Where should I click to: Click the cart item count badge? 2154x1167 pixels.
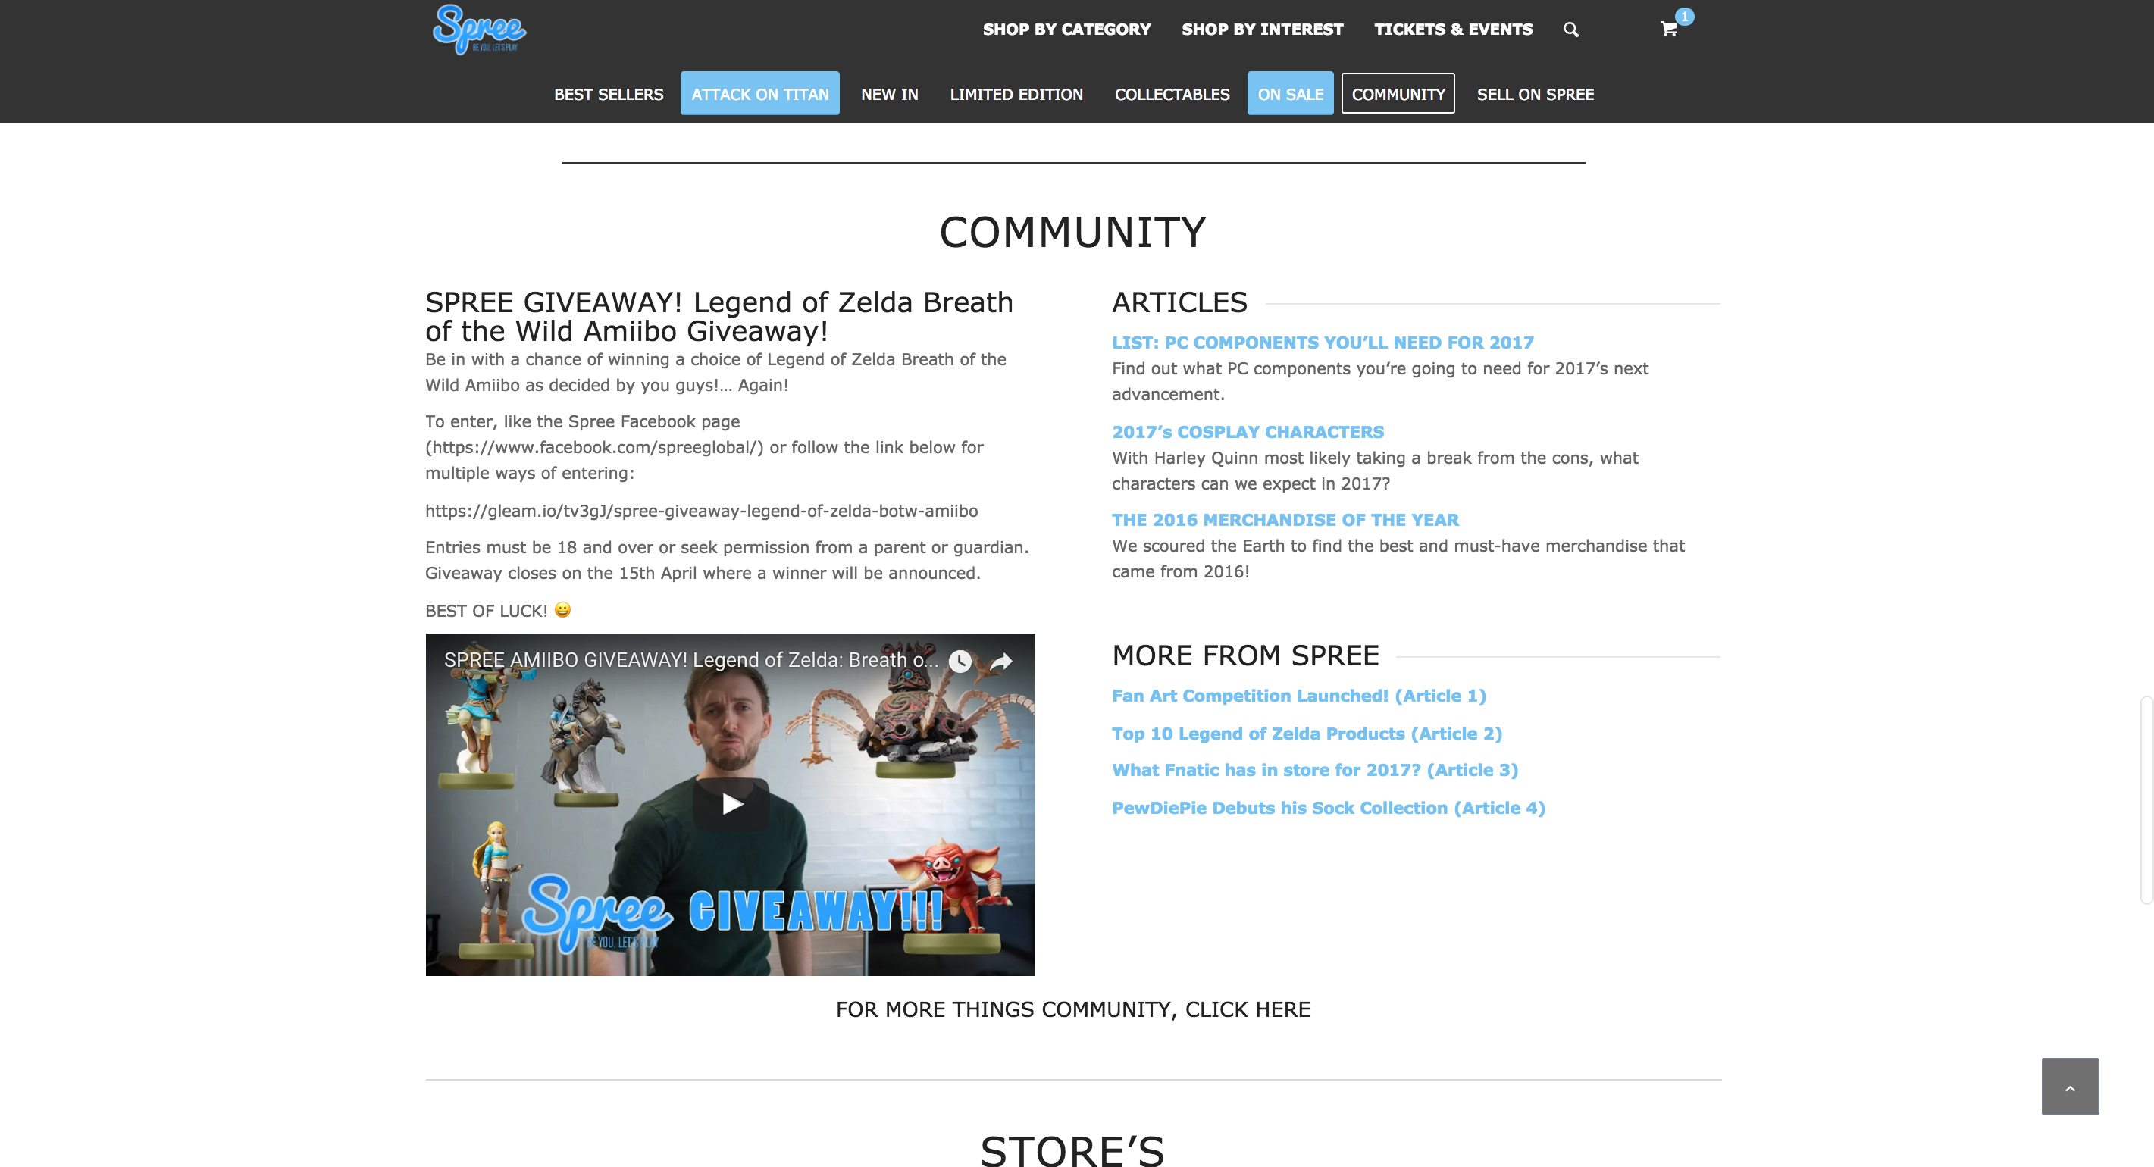(x=1684, y=17)
